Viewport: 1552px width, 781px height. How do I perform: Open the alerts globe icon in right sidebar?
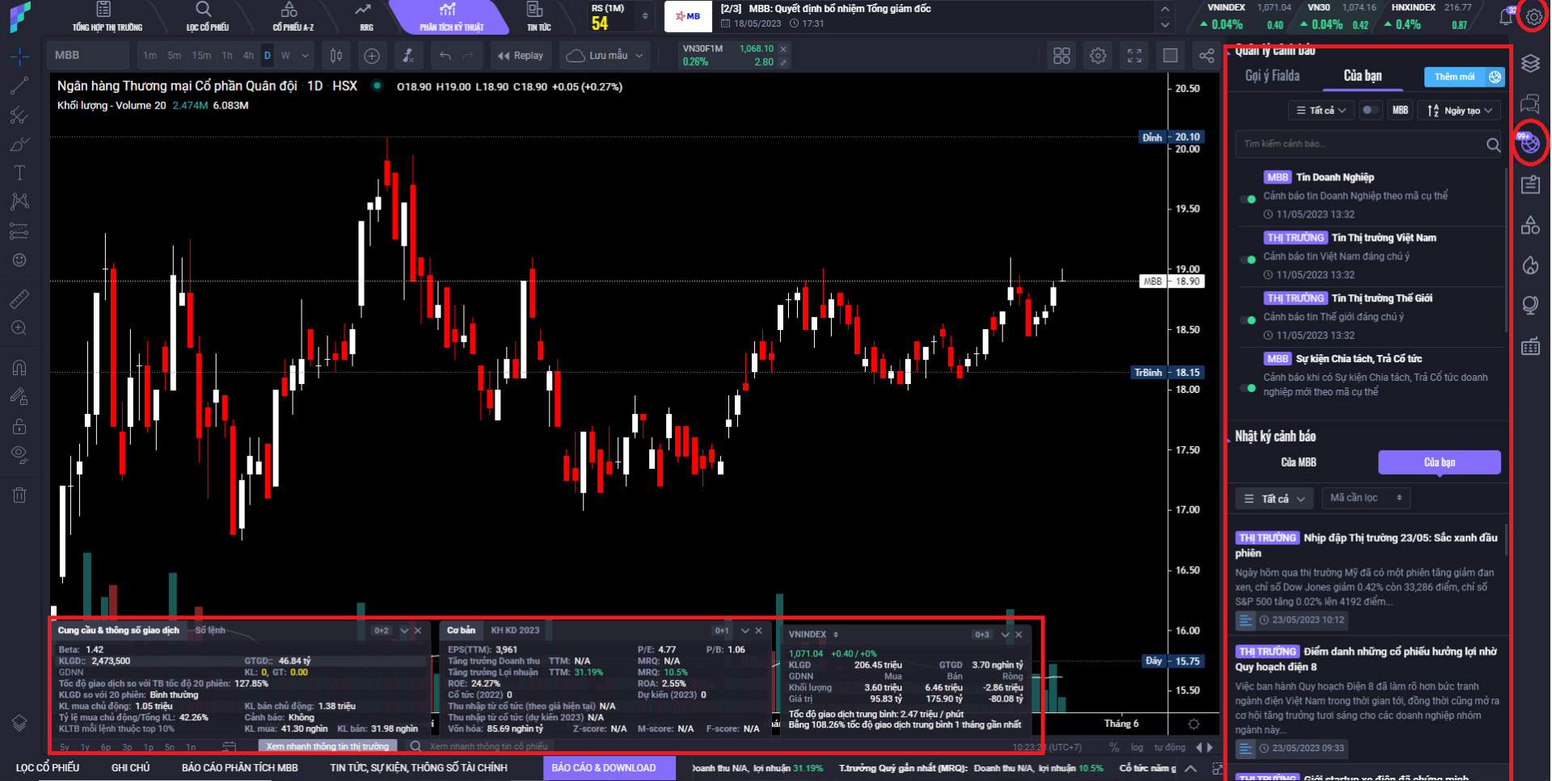pos(1530,144)
